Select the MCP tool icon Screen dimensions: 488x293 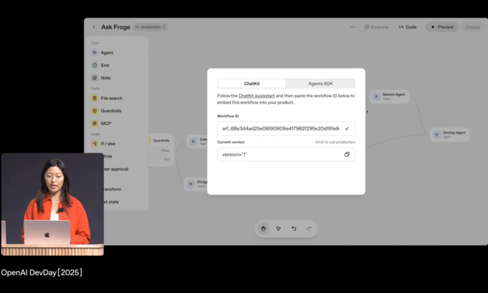pyautogui.click(x=95, y=124)
